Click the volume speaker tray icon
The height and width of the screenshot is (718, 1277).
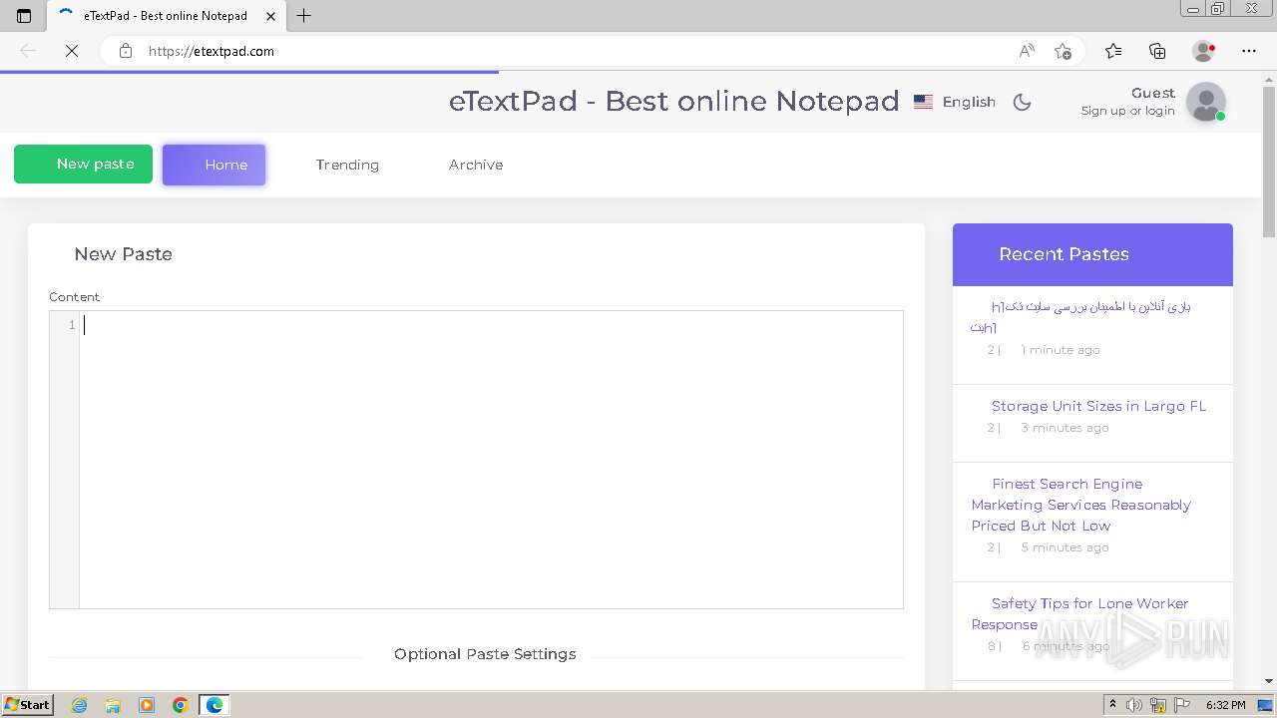1134,705
